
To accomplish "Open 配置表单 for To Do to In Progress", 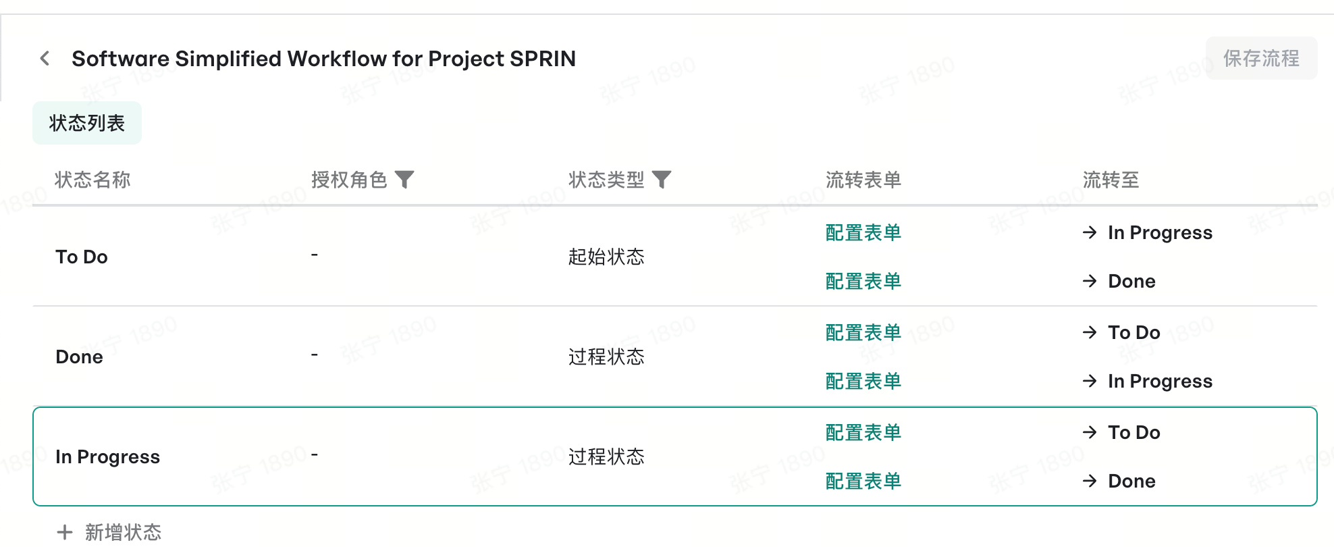I will point(863,232).
